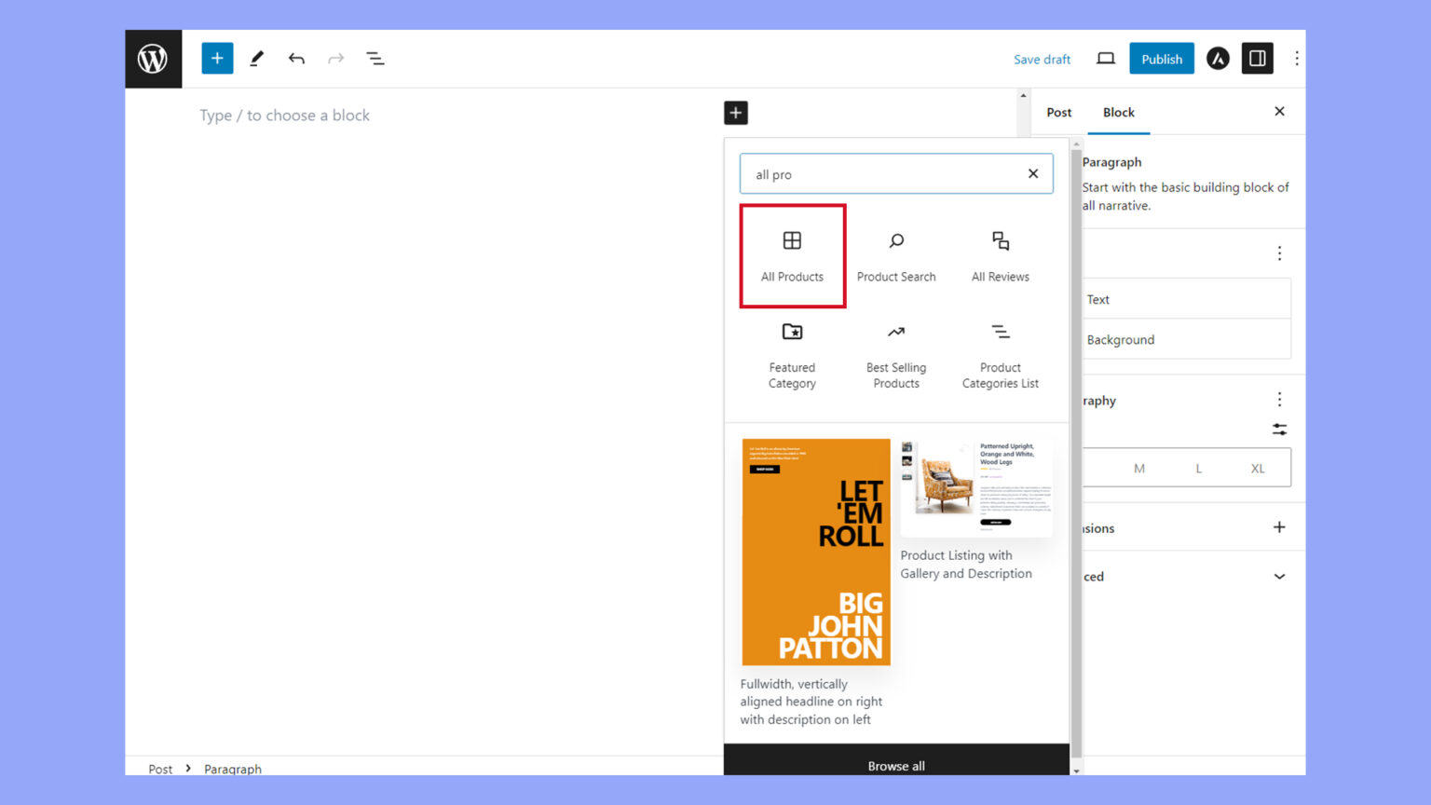Click the Save draft link
The image size is (1431, 805).
point(1042,59)
